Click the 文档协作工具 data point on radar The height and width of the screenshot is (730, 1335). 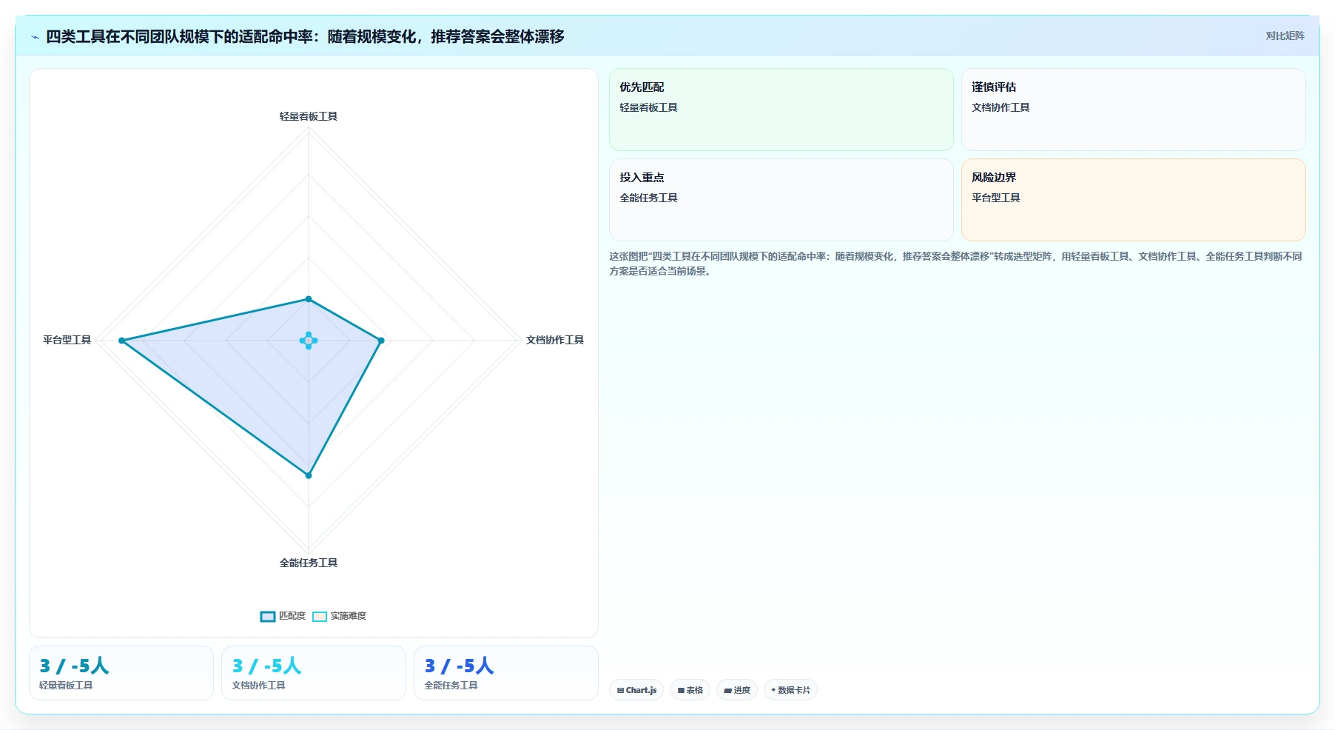(x=381, y=341)
